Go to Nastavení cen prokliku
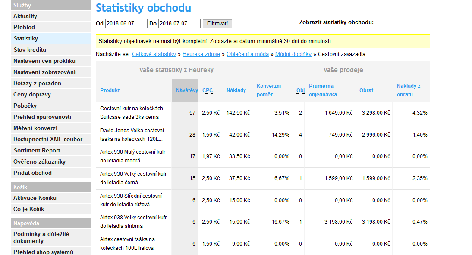This screenshot has width=472, height=255. point(44,61)
